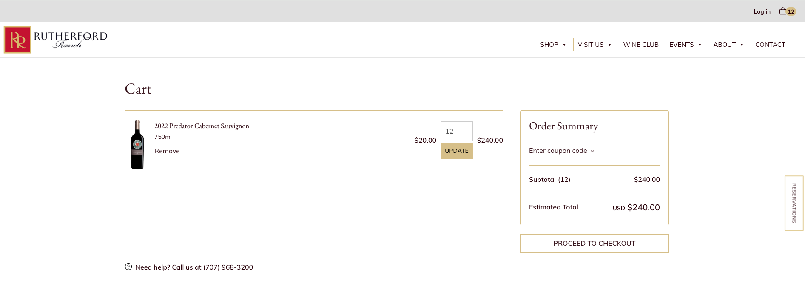Click the help question mark icon

tap(128, 267)
